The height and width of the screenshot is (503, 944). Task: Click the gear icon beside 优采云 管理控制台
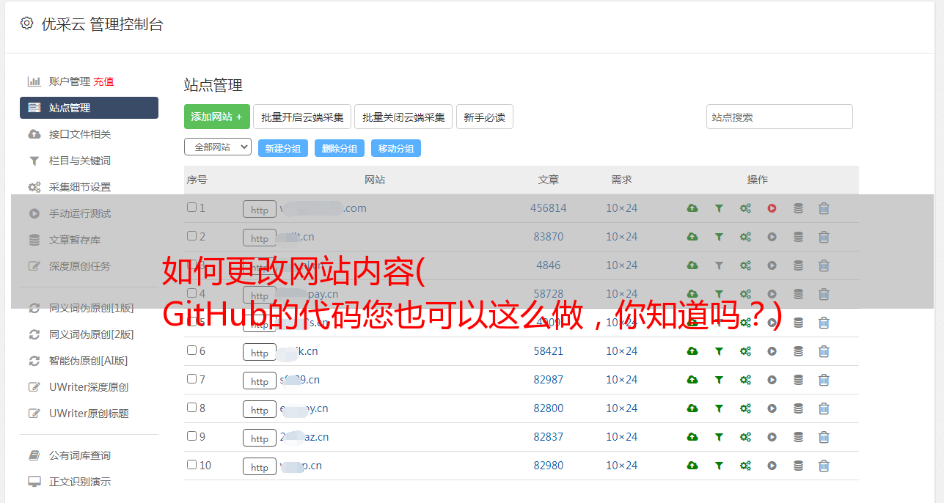coord(27,23)
